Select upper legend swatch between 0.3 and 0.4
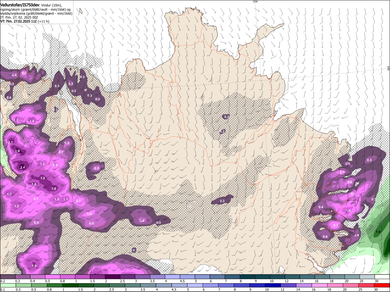 23,276
